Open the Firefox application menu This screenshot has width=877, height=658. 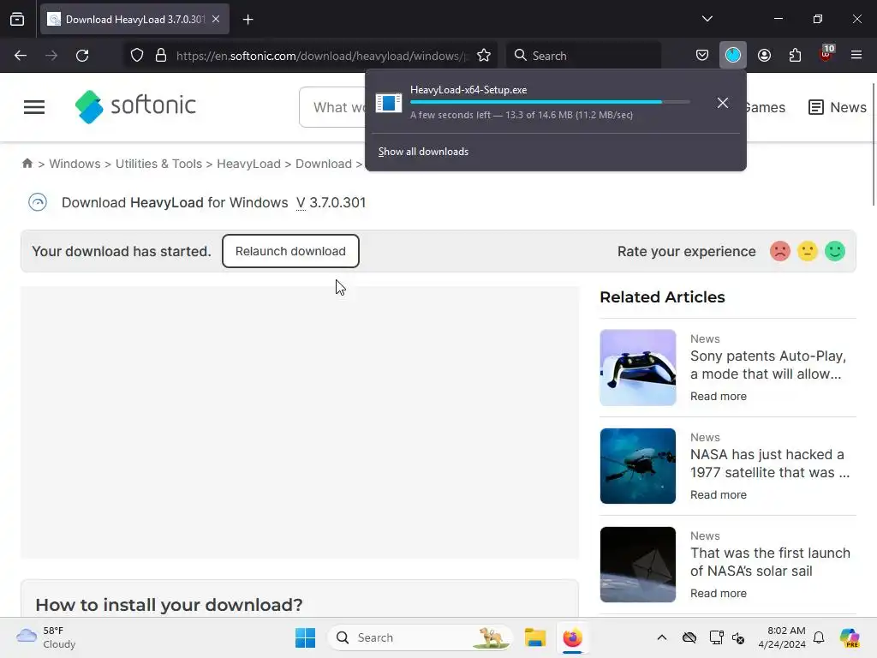pyautogui.click(x=856, y=56)
